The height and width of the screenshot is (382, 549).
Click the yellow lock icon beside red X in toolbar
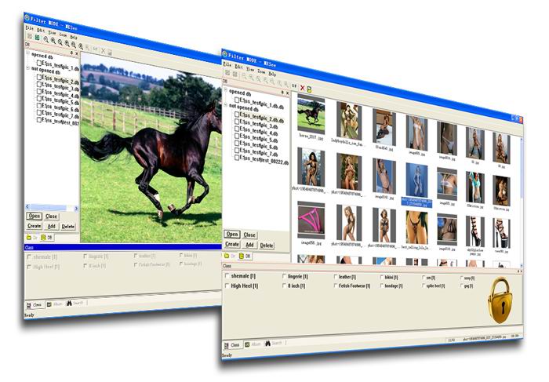coord(309,89)
